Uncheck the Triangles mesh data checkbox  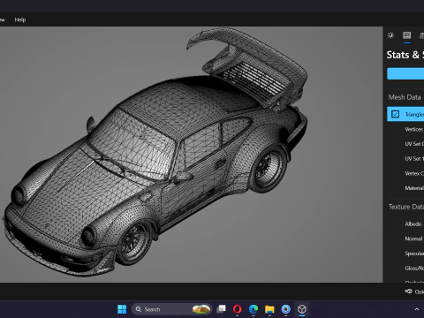tap(395, 114)
